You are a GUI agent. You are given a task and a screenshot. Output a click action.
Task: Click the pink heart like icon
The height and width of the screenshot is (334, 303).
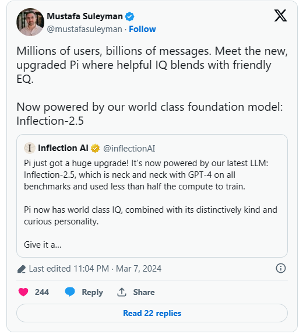pos(23,292)
